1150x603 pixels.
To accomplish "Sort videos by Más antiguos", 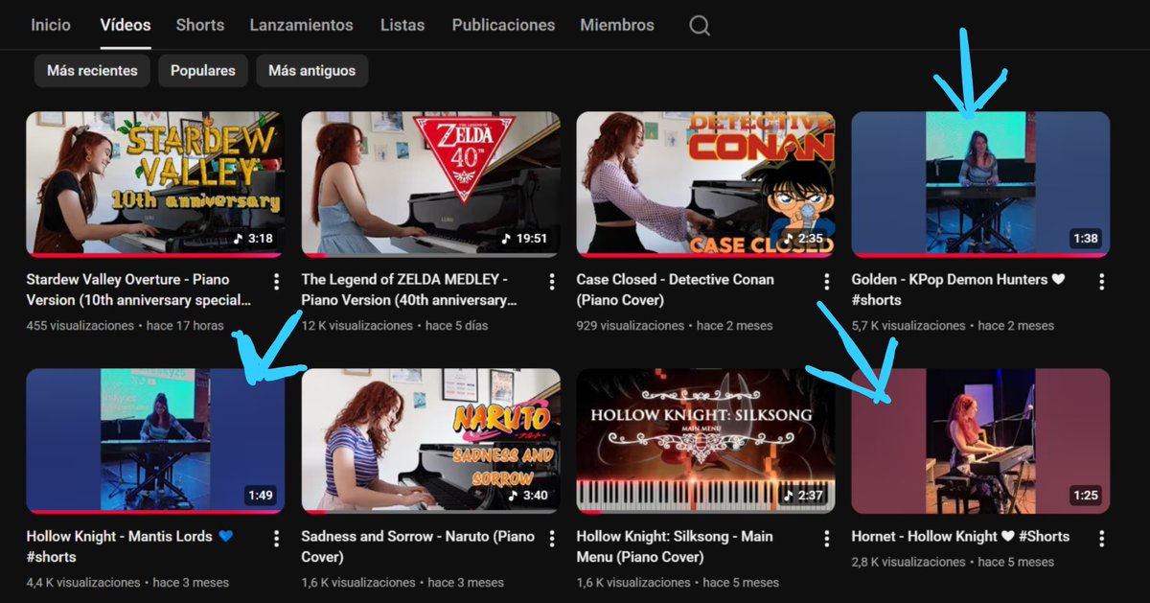I will point(311,71).
